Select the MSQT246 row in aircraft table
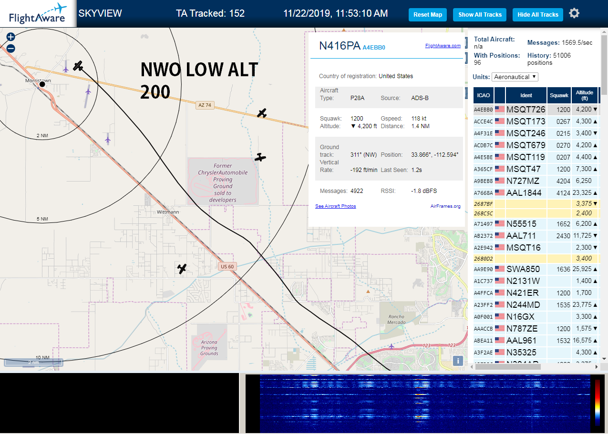Viewport: 608px width, 434px height. 536,133
